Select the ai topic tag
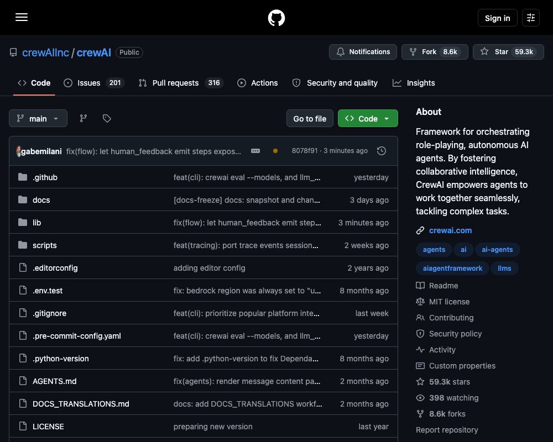553x442 pixels. [463, 250]
